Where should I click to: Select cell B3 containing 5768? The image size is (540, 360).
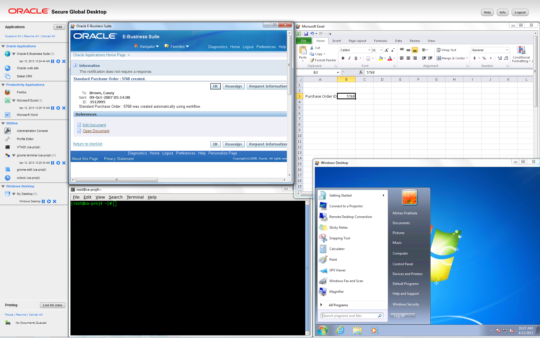click(x=346, y=96)
